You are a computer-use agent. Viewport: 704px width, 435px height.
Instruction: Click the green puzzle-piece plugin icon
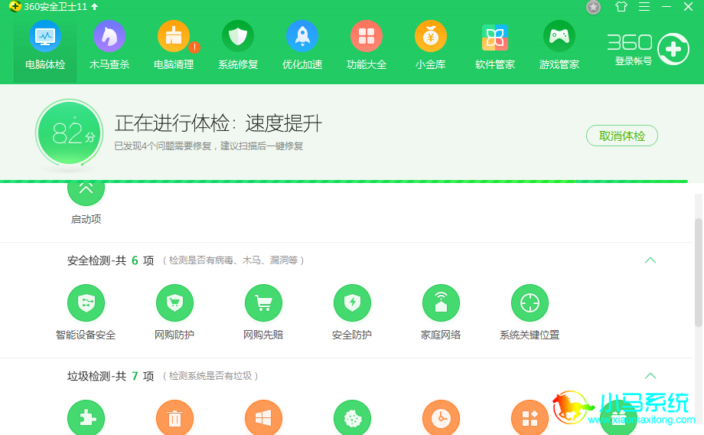tap(86, 417)
